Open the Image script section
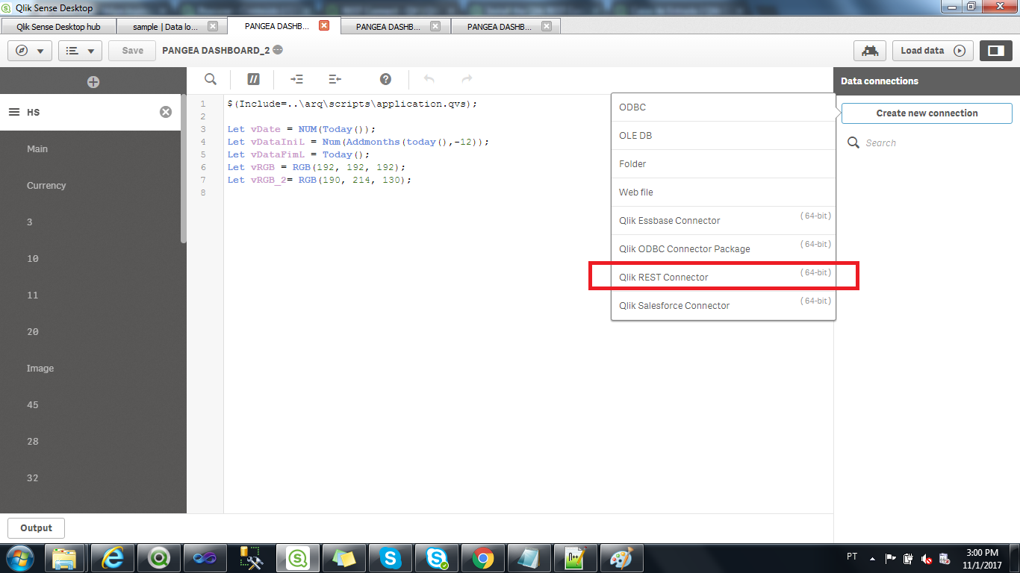The height and width of the screenshot is (573, 1020). 90,369
